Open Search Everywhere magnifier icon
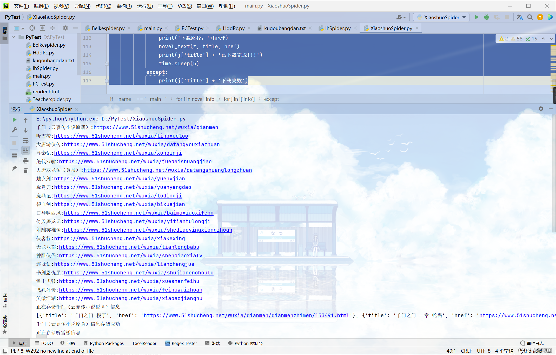Image resolution: width=556 pixels, height=355 pixels. [530, 17]
